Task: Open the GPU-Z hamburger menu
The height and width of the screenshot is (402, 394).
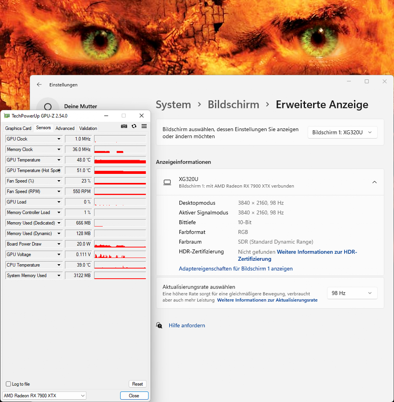Action: pyautogui.click(x=144, y=126)
